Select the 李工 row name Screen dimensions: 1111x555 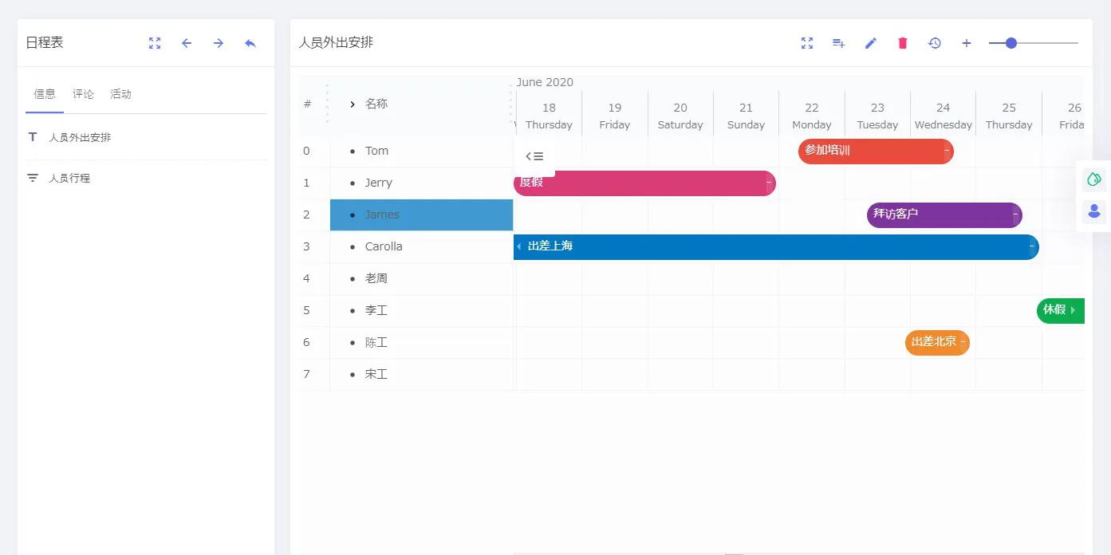376,310
